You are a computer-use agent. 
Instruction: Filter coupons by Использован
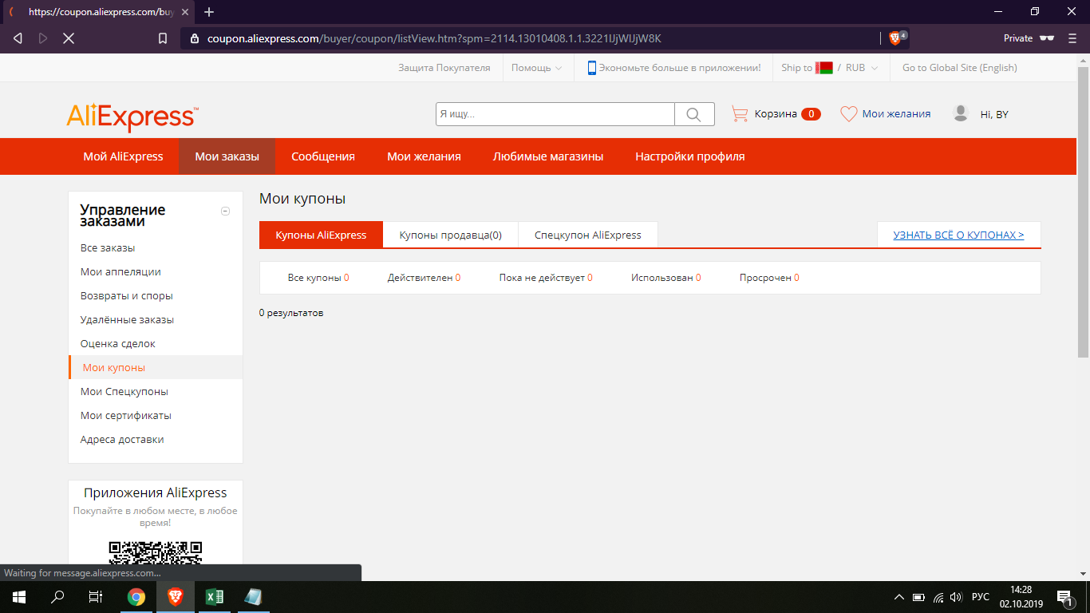pyautogui.click(x=665, y=278)
